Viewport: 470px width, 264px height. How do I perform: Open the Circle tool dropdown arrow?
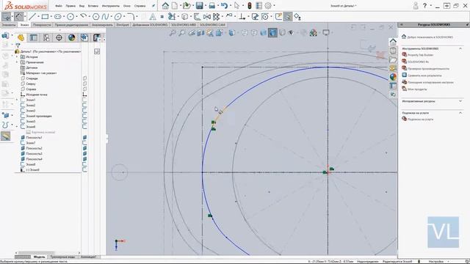coord(76,17)
